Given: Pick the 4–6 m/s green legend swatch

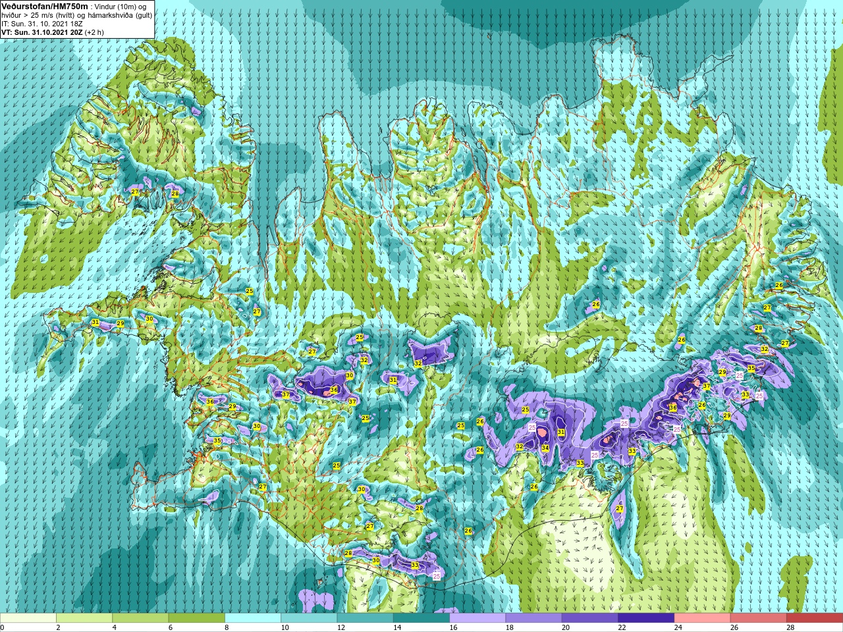Looking at the screenshot, I should pos(140,618).
